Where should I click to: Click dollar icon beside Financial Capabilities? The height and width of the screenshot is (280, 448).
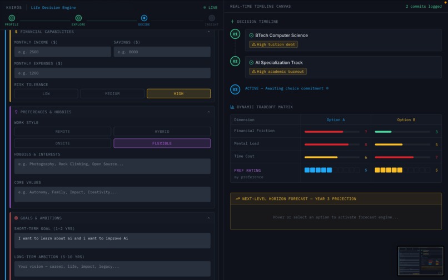click(x=16, y=32)
